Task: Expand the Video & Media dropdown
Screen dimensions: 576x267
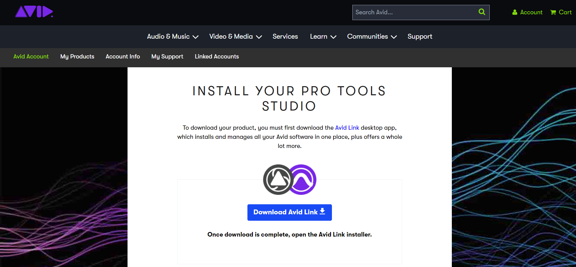Action: (236, 37)
